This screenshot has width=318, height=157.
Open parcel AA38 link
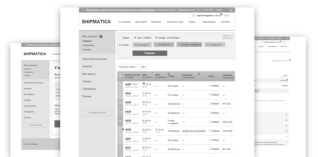pos(128,102)
